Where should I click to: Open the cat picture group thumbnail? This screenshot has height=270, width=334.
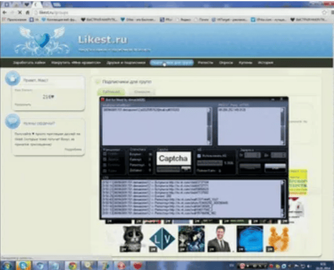point(132,239)
